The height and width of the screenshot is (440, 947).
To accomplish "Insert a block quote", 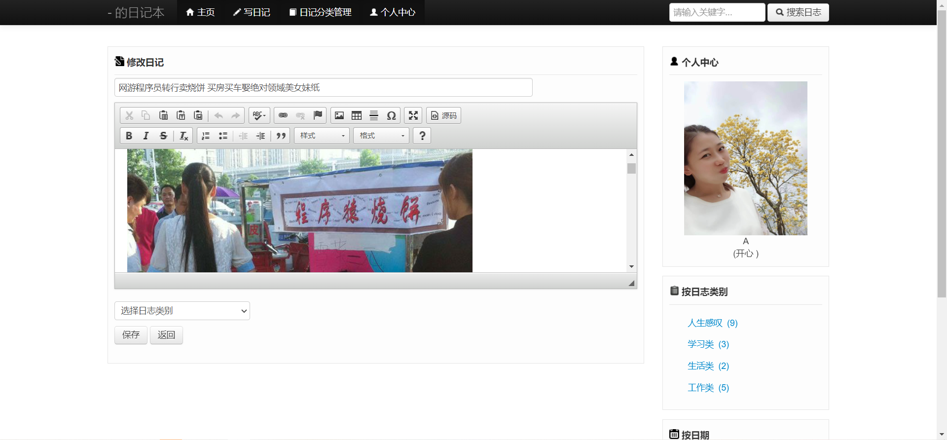I will click(281, 136).
